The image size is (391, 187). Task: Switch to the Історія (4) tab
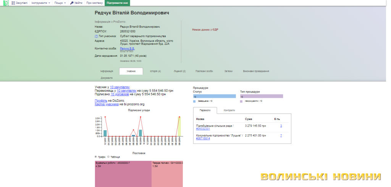pyautogui.click(x=155, y=71)
